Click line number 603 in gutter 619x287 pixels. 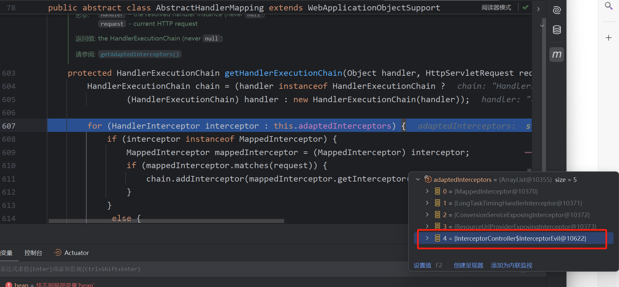coord(9,73)
